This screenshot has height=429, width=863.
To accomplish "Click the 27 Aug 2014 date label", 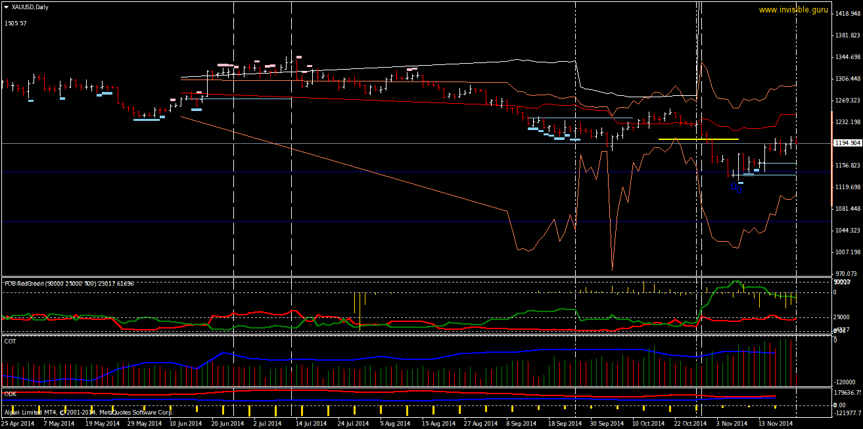I will [480, 424].
